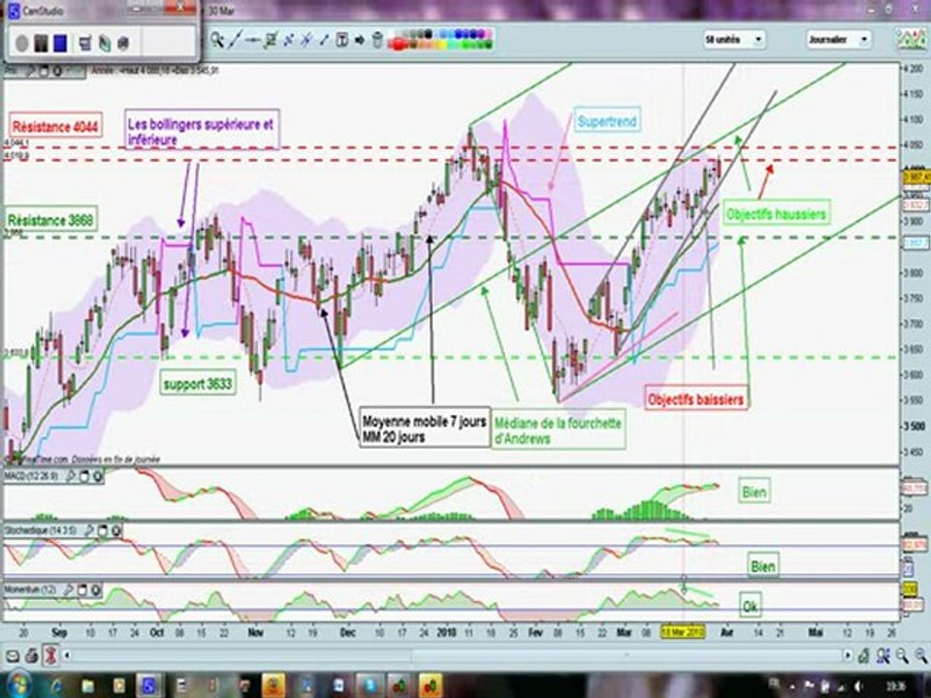Select the magnifier zoom tool in chart toolbar
This screenshot has width=931, height=698.
coord(216,40)
